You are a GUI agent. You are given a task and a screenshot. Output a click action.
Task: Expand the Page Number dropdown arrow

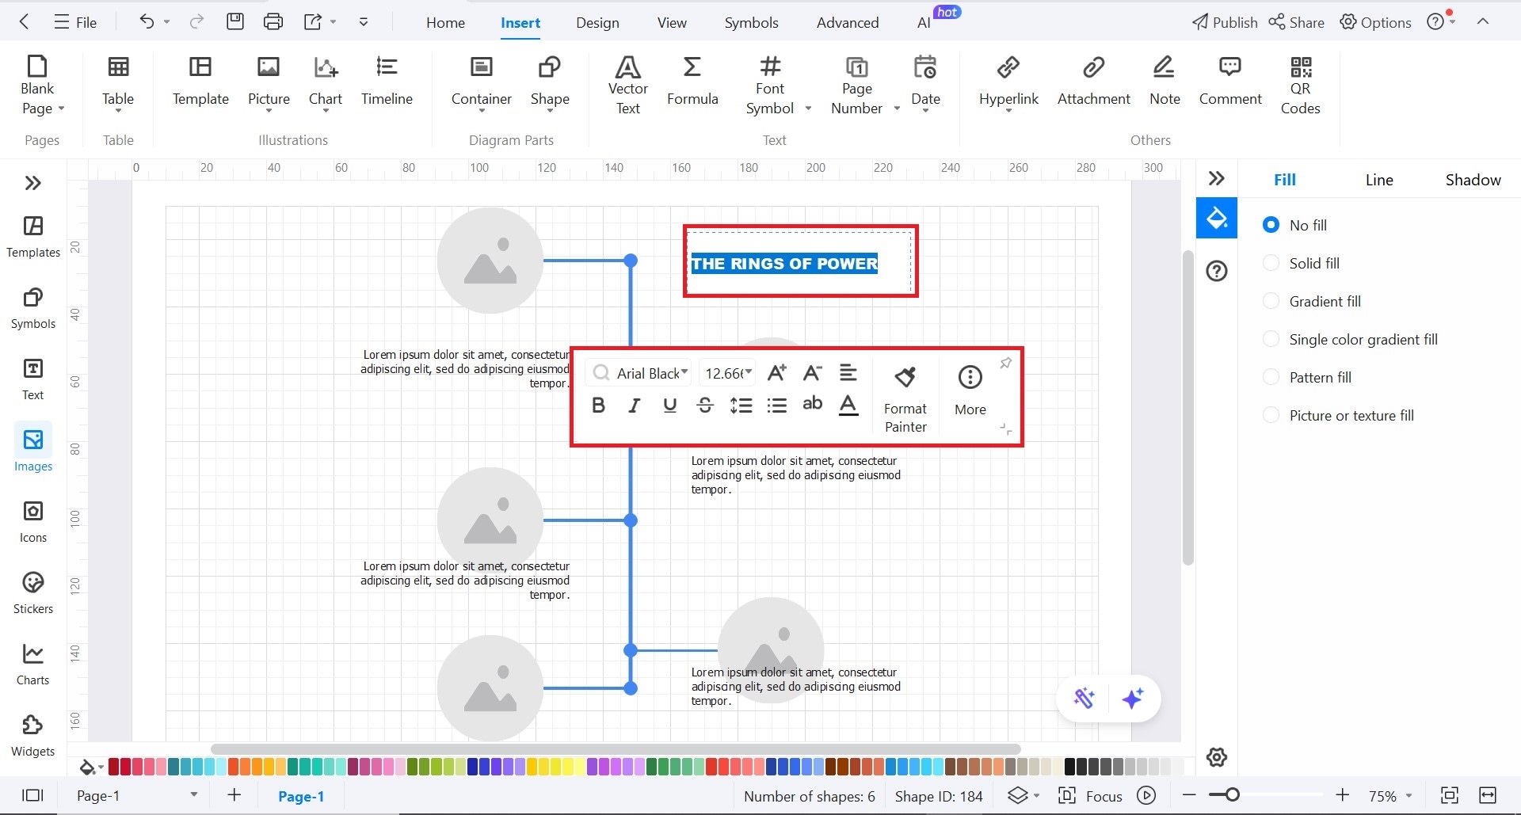(x=897, y=109)
